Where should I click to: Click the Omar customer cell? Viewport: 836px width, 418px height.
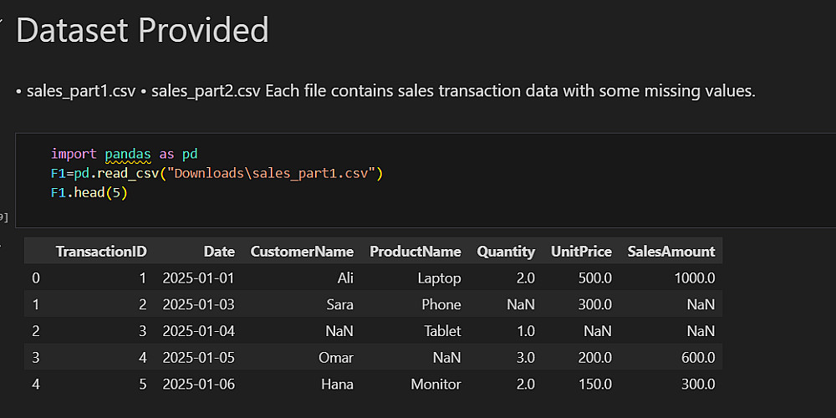point(336,358)
